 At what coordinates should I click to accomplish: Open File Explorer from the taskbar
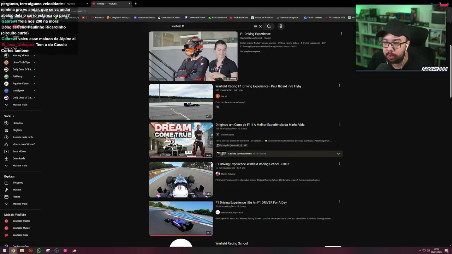(x=22, y=250)
